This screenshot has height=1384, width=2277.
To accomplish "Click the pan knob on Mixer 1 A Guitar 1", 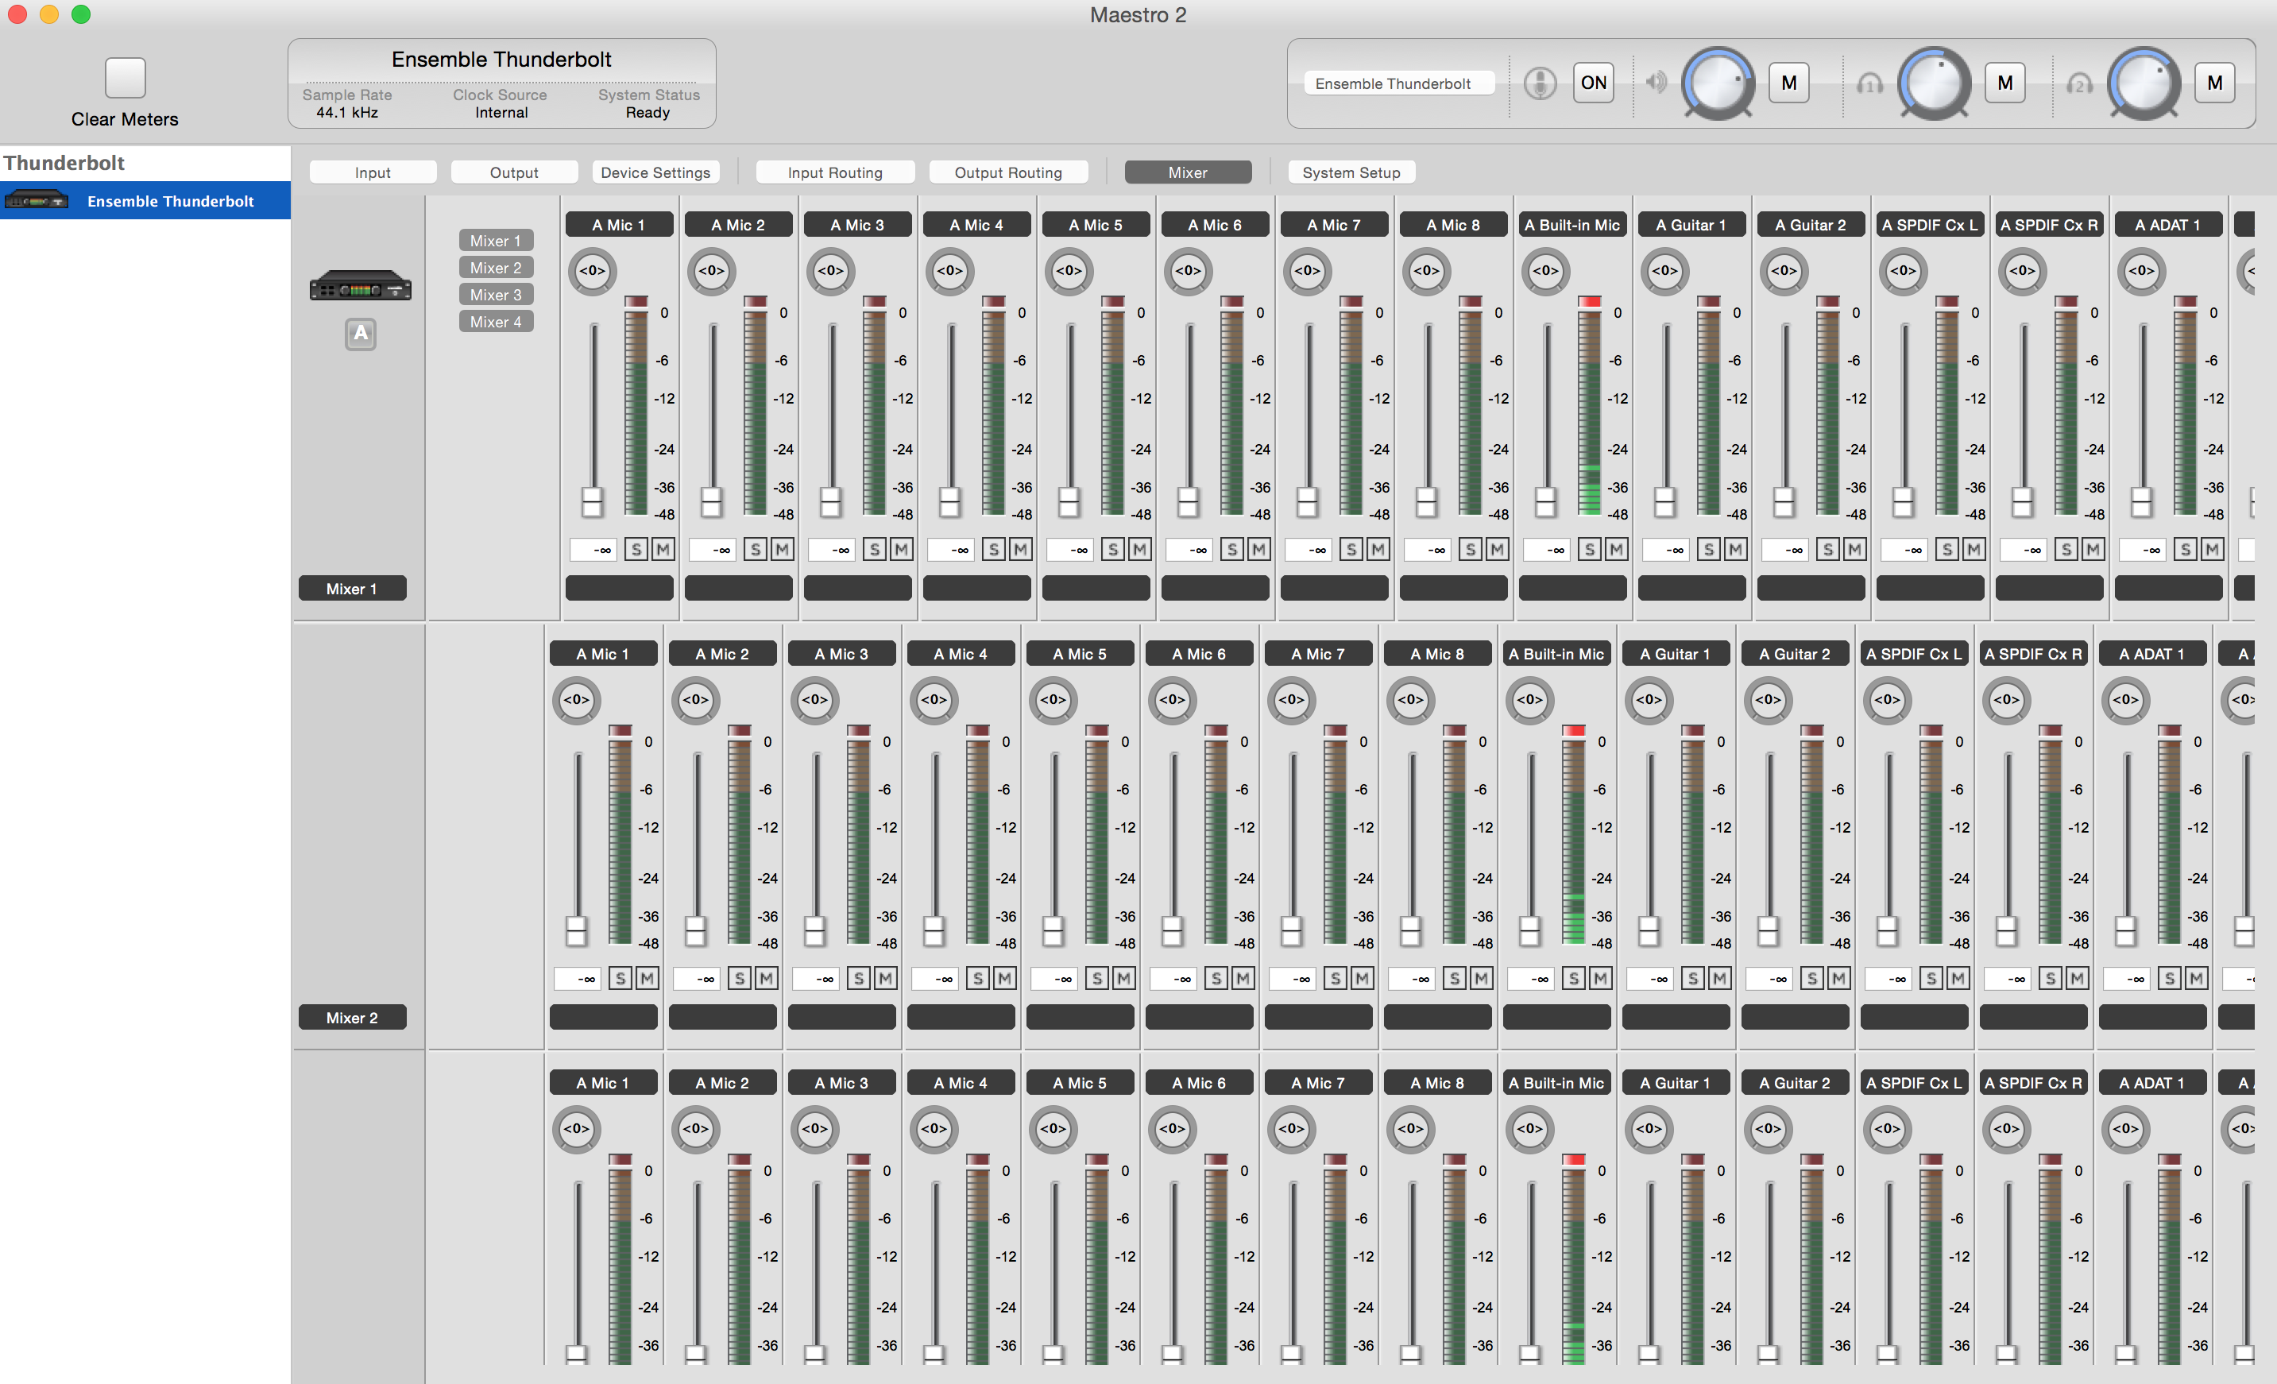I will tap(1664, 271).
